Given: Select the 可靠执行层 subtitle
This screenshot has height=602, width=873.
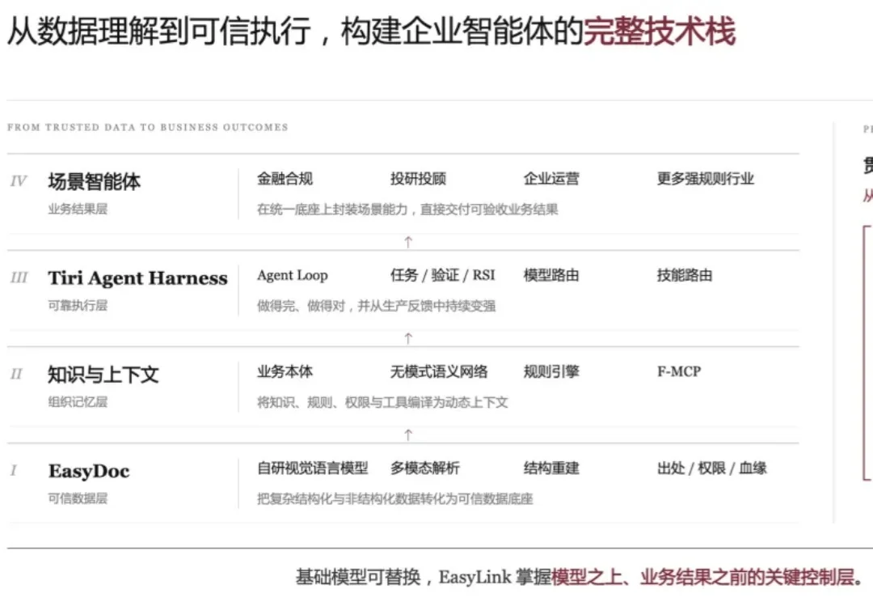Looking at the screenshot, I should 78,306.
